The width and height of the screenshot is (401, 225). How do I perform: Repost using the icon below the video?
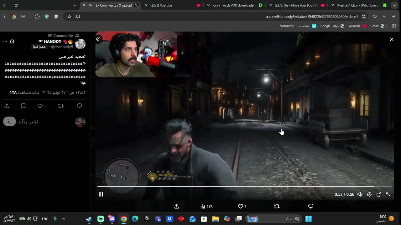[x=277, y=206]
